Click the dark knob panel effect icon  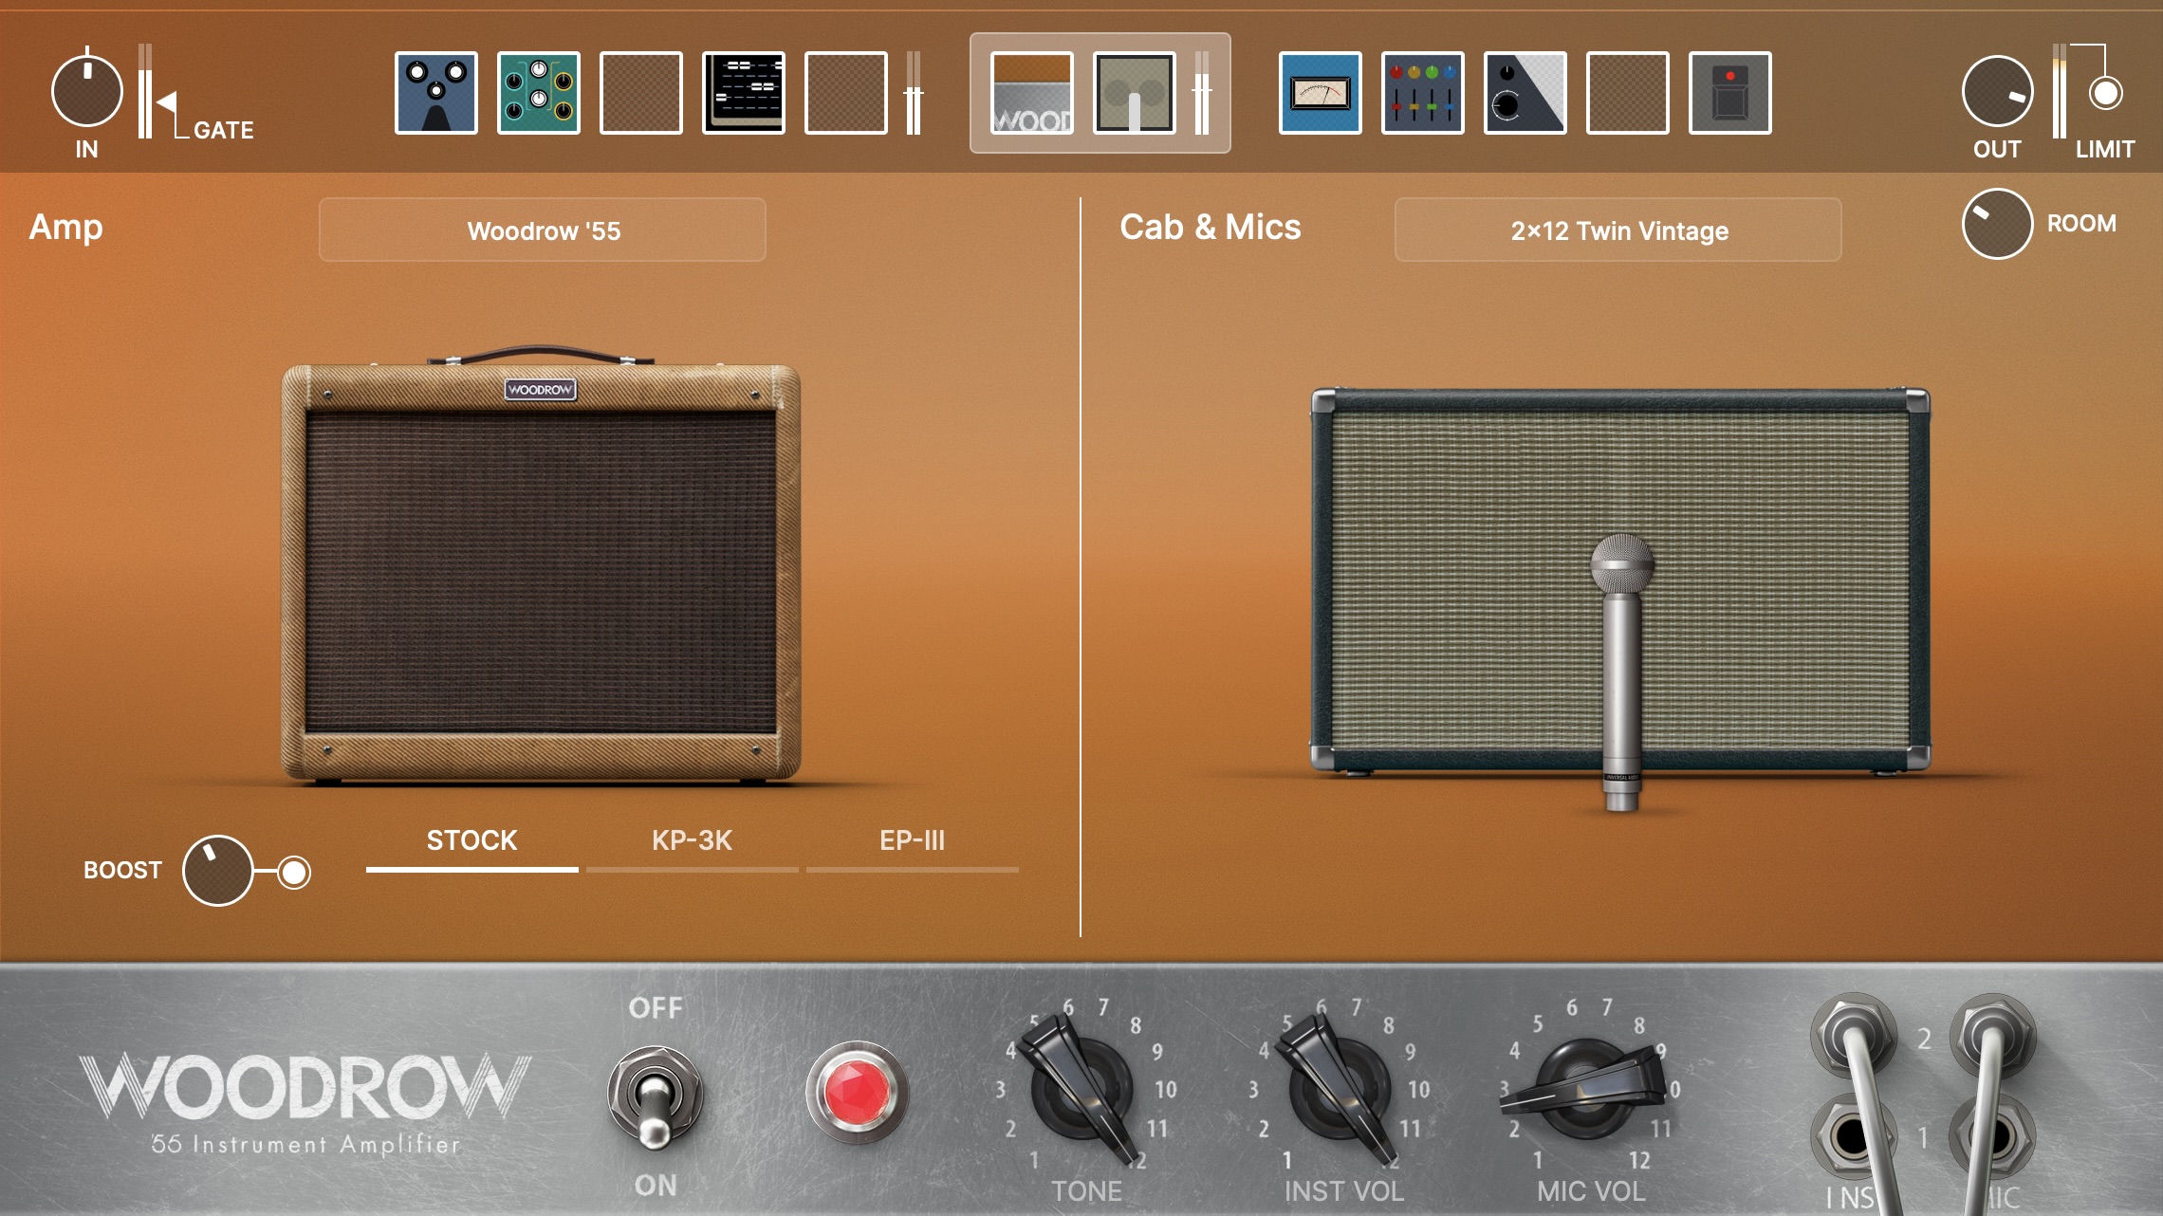[x=1524, y=93]
